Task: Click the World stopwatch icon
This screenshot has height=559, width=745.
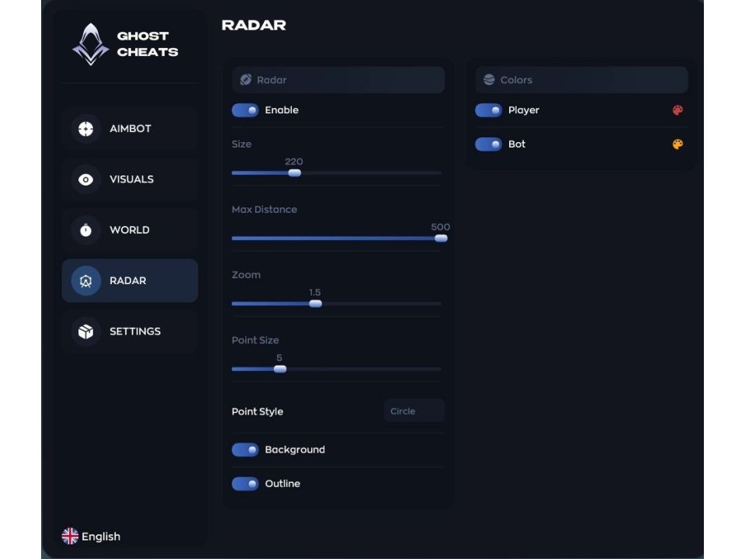Action: point(85,230)
